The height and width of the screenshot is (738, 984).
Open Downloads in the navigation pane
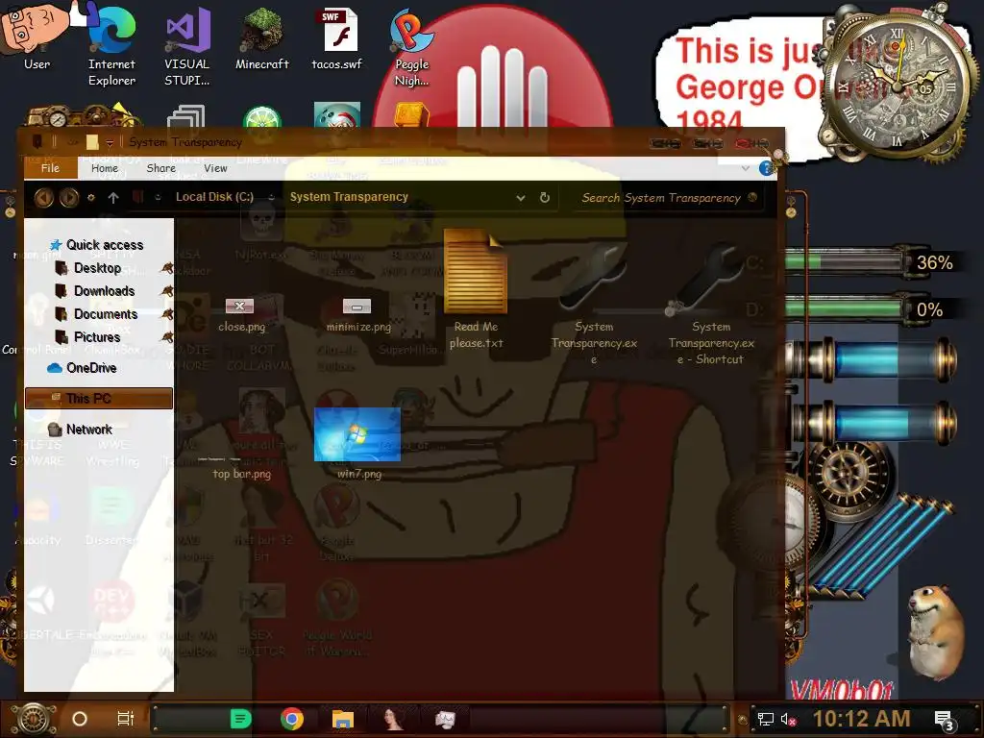click(x=104, y=291)
